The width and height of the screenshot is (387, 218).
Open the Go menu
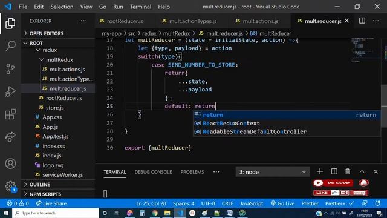(x=103, y=7)
